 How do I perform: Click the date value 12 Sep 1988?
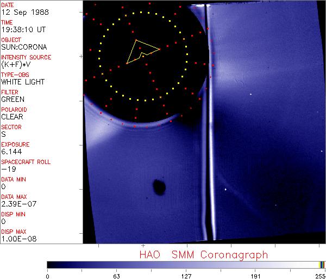21,12
